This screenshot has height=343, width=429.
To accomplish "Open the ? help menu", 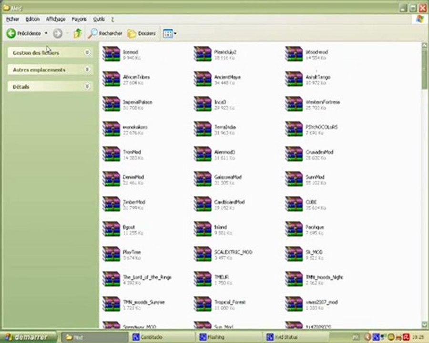I will (x=112, y=19).
